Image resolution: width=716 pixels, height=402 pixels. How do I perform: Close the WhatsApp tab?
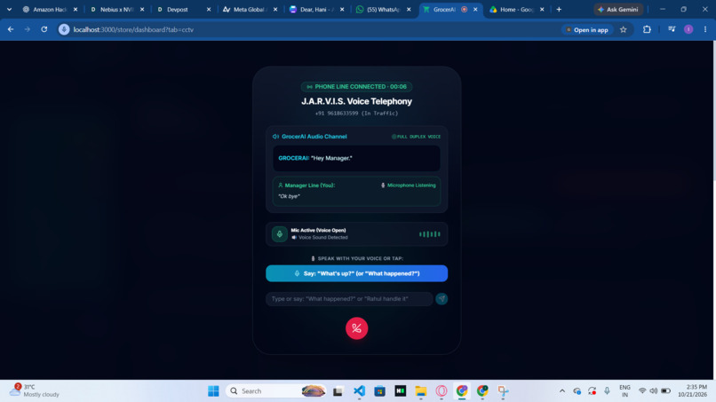pos(409,9)
